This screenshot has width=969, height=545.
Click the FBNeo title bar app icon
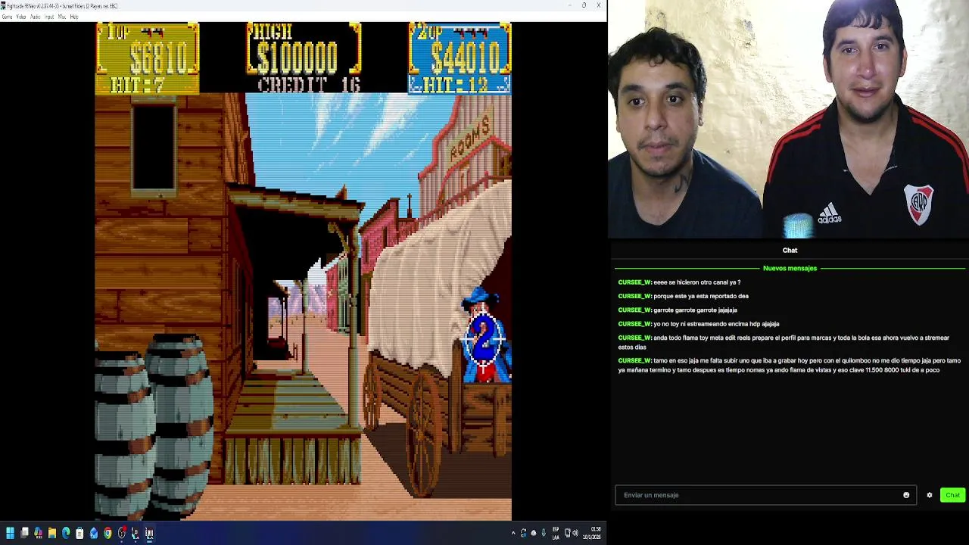[x=3, y=6]
